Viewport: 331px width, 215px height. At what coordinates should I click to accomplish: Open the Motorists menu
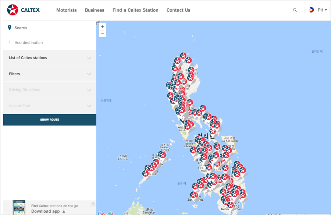67,10
